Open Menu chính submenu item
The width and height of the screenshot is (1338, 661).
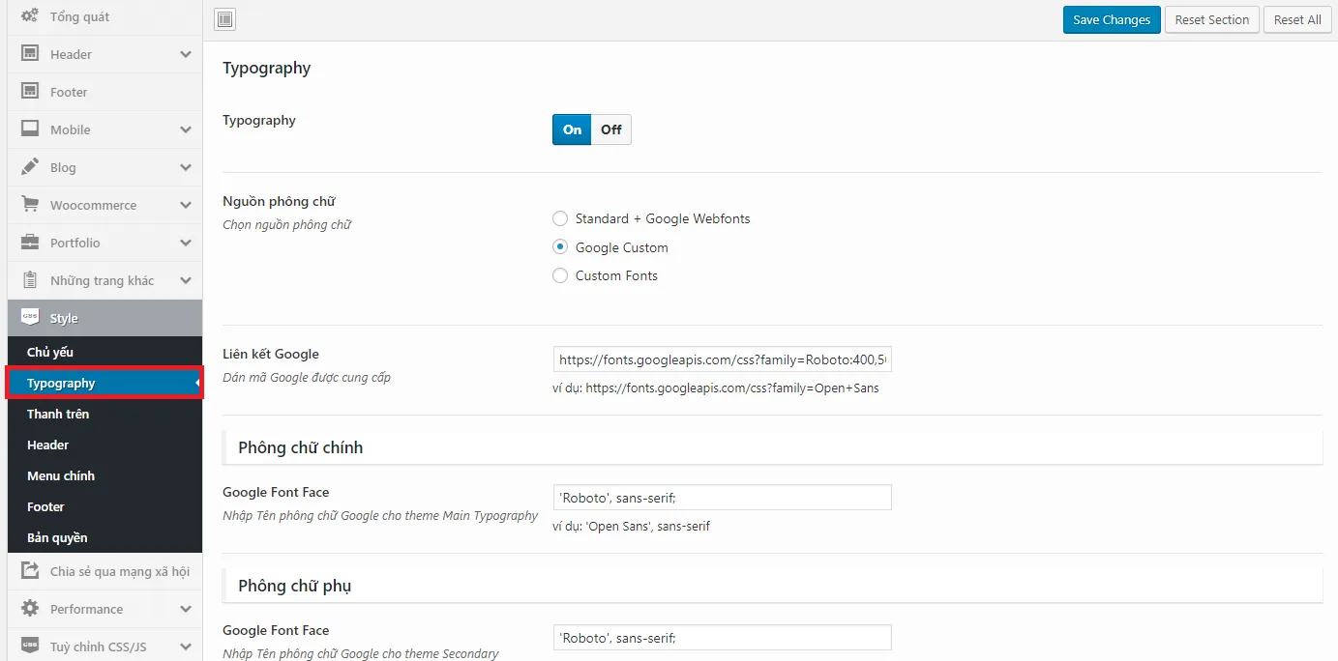coord(104,475)
